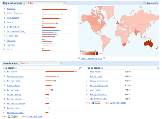Click the help icon next to Region
The image size is (162, 119).
click(x=145, y=3)
